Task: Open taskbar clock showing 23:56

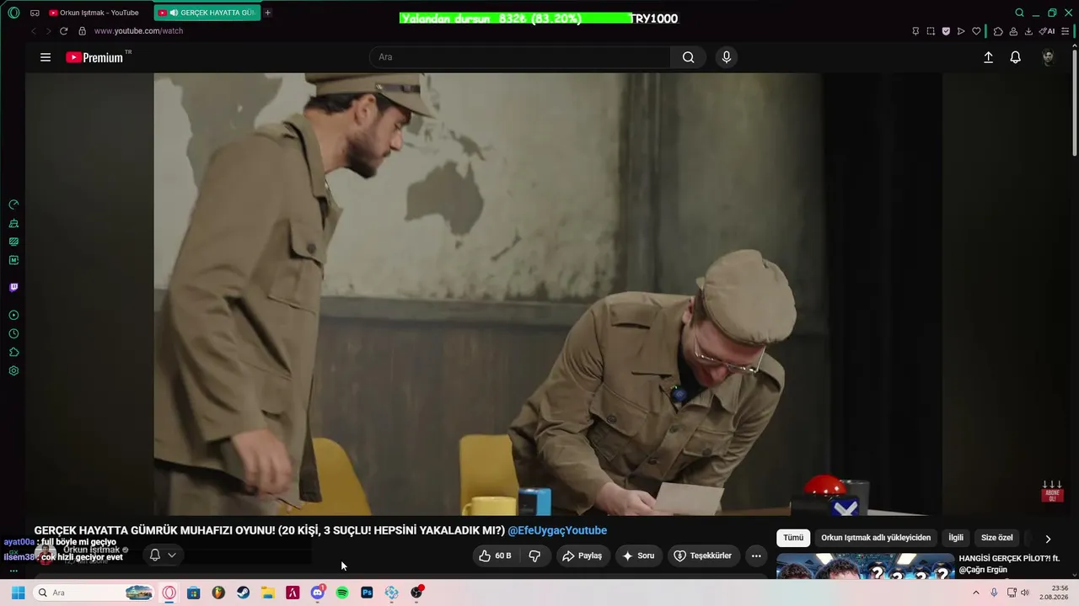Action: tap(1055, 593)
